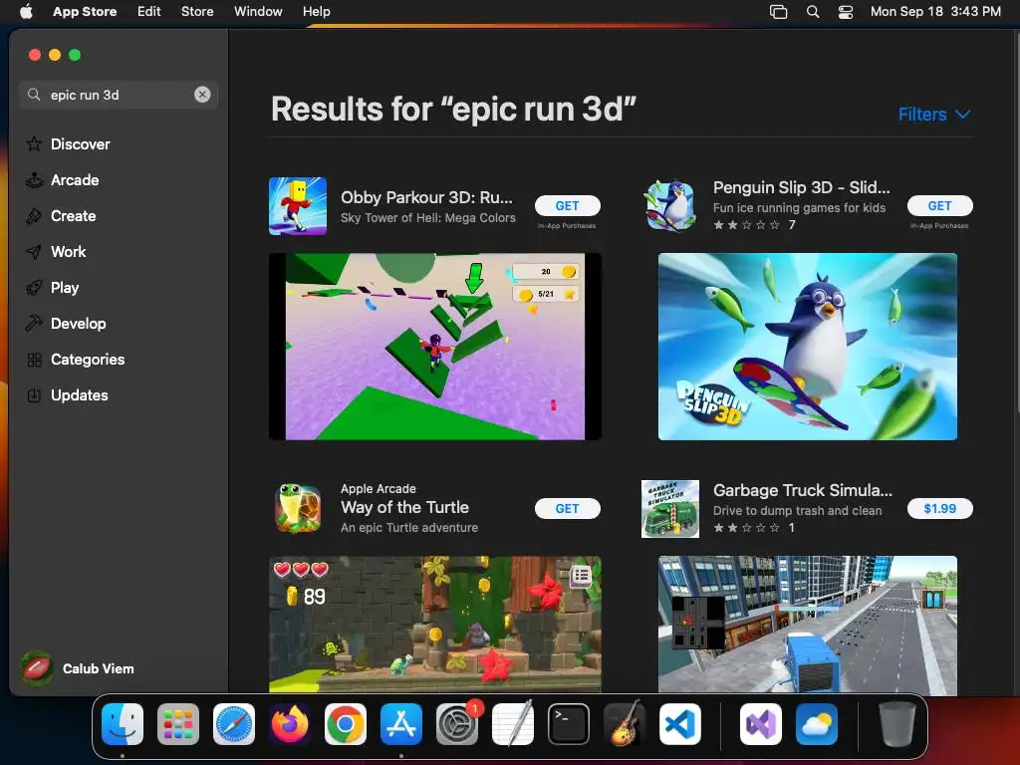Image resolution: width=1020 pixels, height=765 pixels.
Task: Click the Work paper plane icon
Action: (34, 252)
